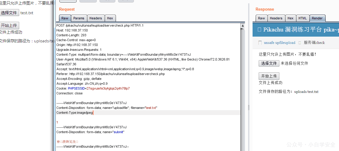
Task: Click the PHPSESSID cookie value
Action: [x=108, y=88]
